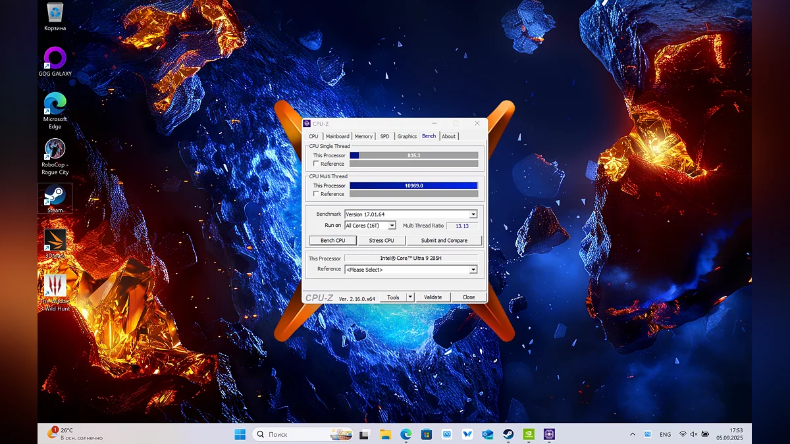Screen dimensions: 790x444
Task: Enable Reference checkbox under CPU Single Thread
Action: coord(317,164)
